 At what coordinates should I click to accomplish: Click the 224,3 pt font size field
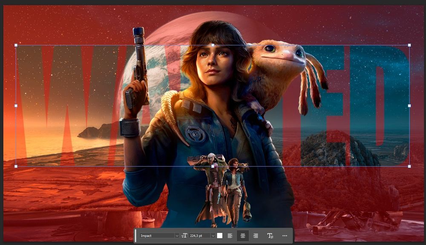(200, 236)
